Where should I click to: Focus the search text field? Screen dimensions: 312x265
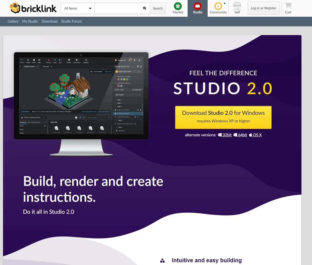pyautogui.click(x=122, y=8)
